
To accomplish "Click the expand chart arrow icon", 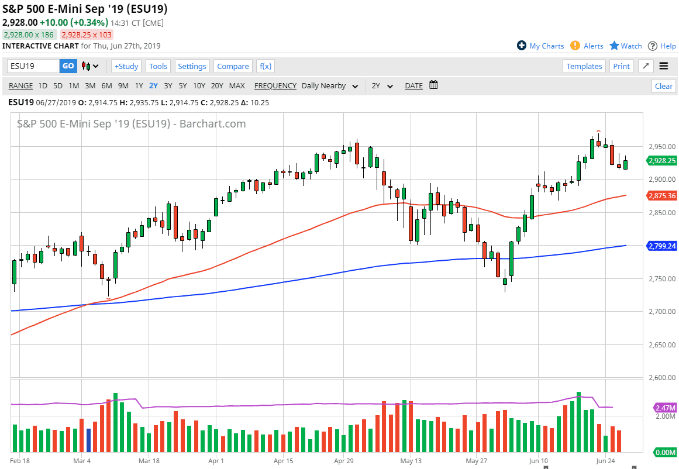I will click(646, 66).
